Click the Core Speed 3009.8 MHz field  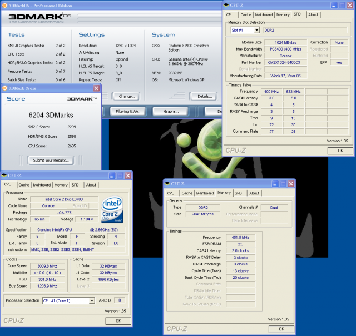click(x=47, y=266)
